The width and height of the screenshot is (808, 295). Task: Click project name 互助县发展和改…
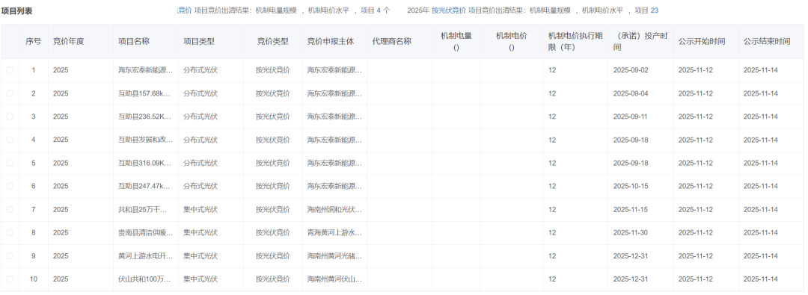click(x=146, y=140)
